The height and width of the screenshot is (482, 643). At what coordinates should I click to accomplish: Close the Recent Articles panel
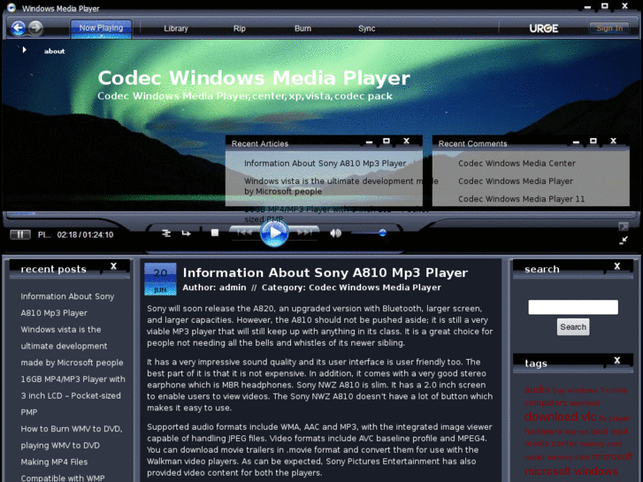click(x=406, y=141)
